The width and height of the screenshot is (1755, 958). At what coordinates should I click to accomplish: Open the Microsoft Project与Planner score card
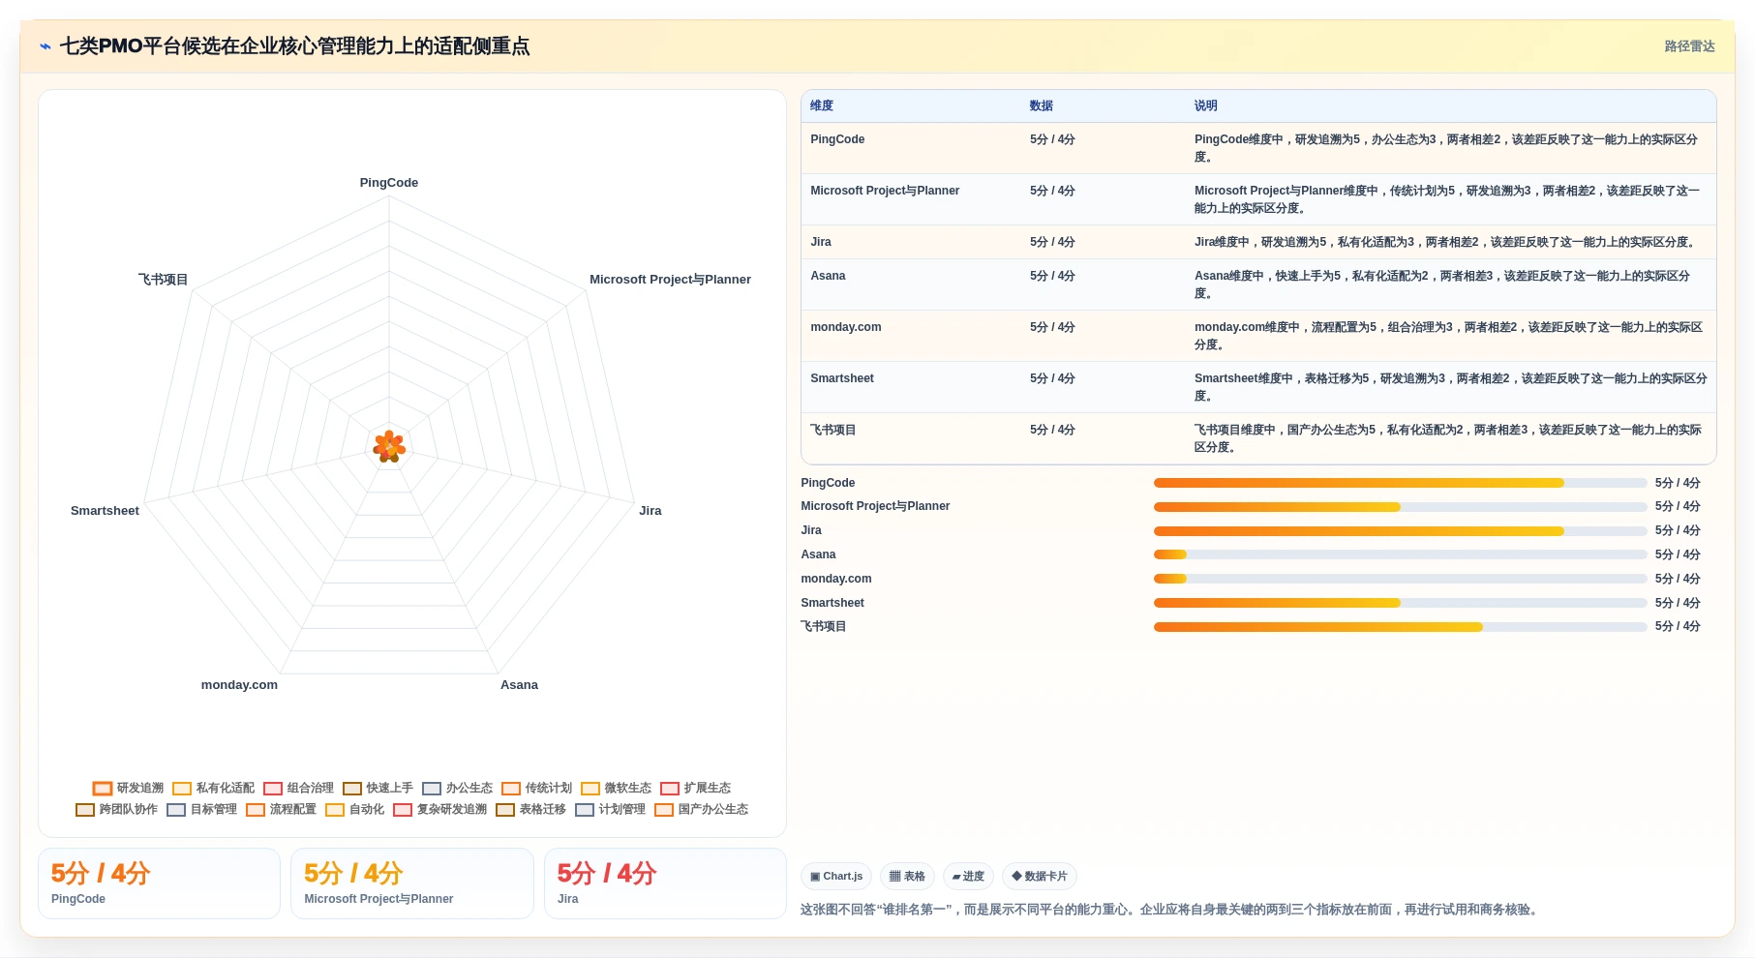[x=412, y=883]
